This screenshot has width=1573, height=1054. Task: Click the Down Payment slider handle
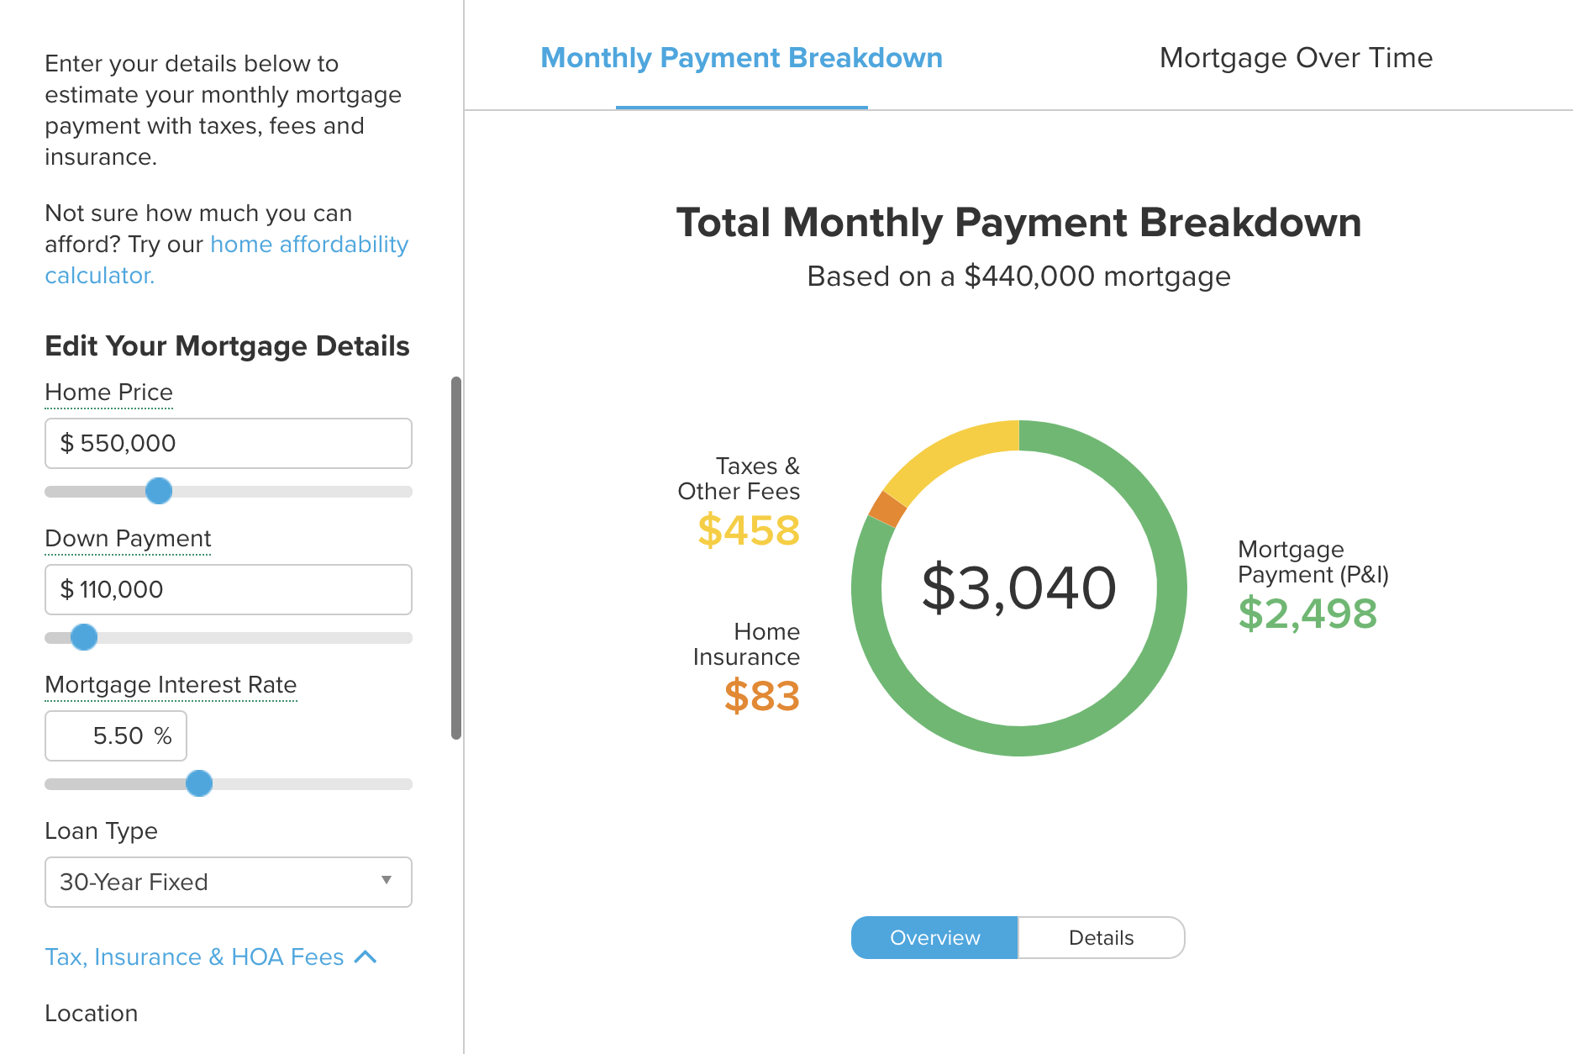click(x=84, y=637)
